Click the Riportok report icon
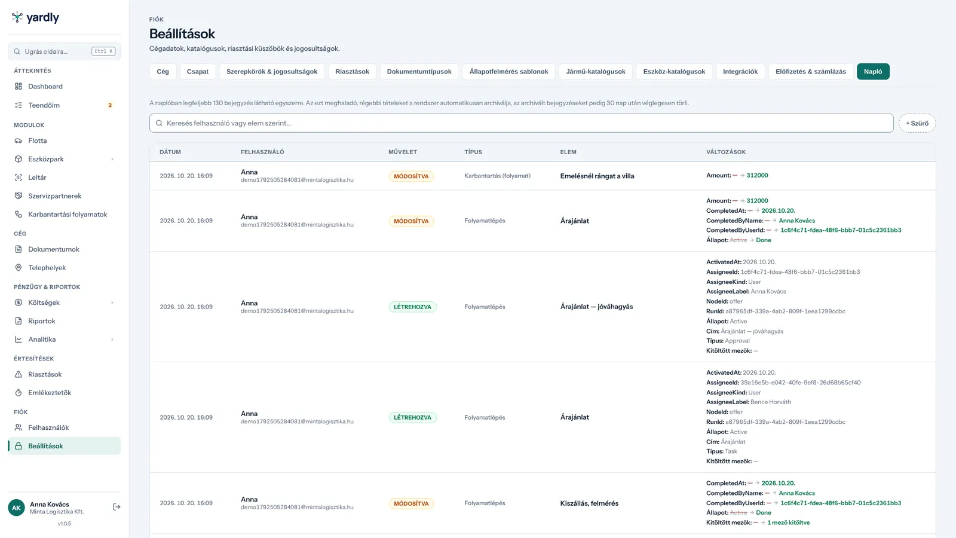This screenshot has width=956, height=538. point(18,321)
